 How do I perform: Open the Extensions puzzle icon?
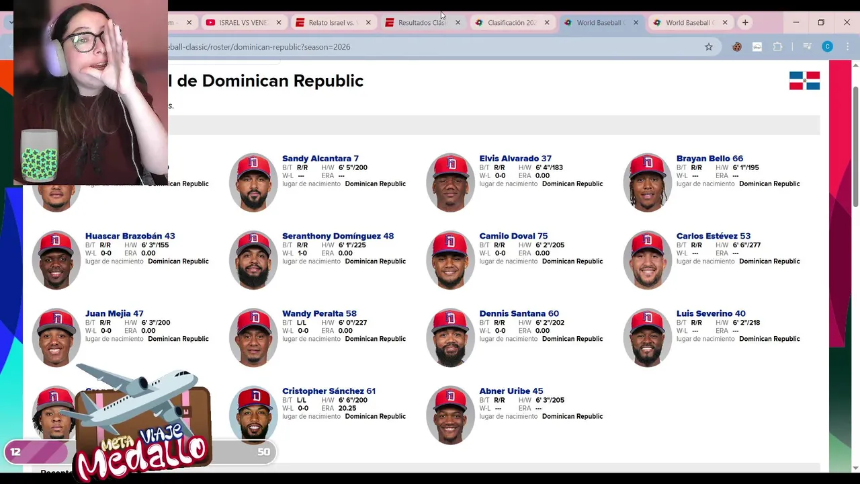click(x=778, y=46)
